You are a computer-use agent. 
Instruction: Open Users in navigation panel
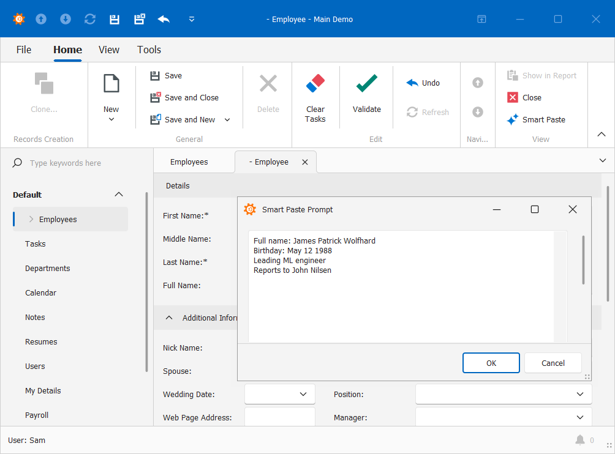35,367
